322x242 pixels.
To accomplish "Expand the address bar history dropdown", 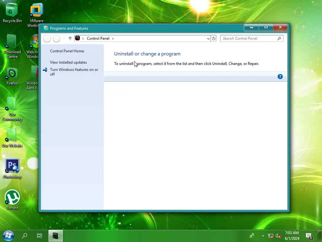I will (x=208, y=38).
